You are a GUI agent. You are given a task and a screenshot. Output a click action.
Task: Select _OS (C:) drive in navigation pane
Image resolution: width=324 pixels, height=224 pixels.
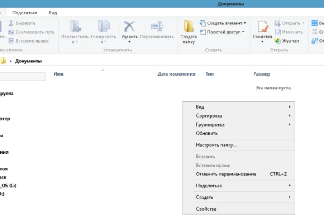pyautogui.click(x=8, y=185)
